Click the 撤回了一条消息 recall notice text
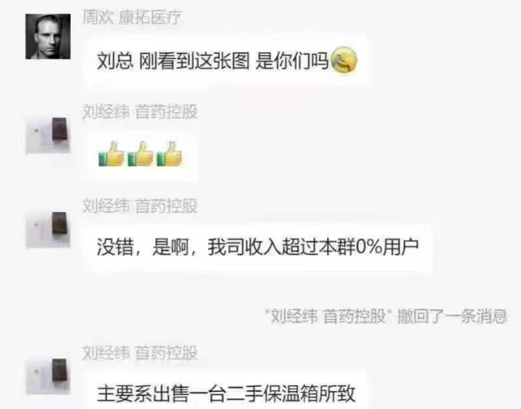The width and height of the screenshot is (521, 409). coord(452,316)
